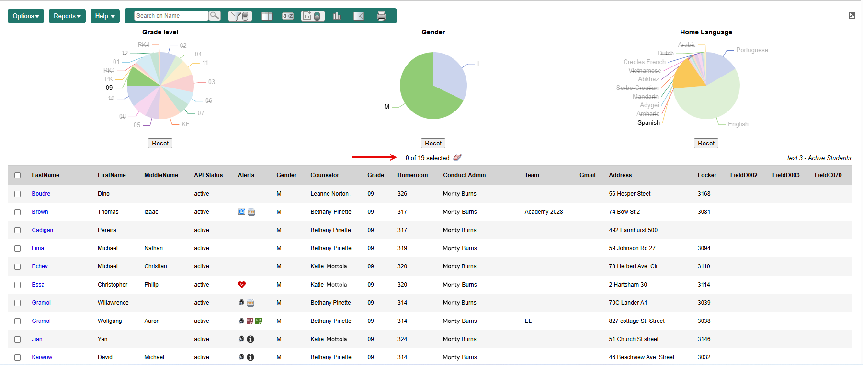Click the bar graph icon
Viewport: 863px width, 365px height.
337,16
